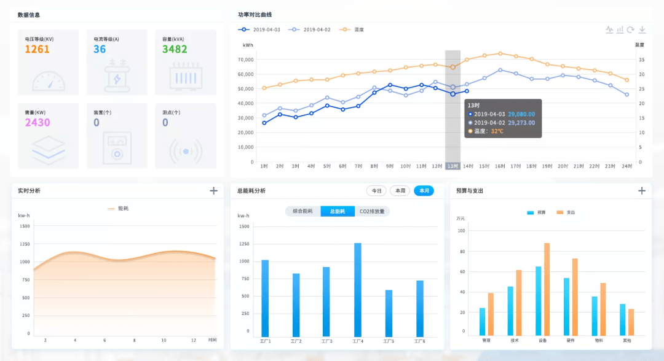Click the restore/refresh chart icon

point(631,29)
